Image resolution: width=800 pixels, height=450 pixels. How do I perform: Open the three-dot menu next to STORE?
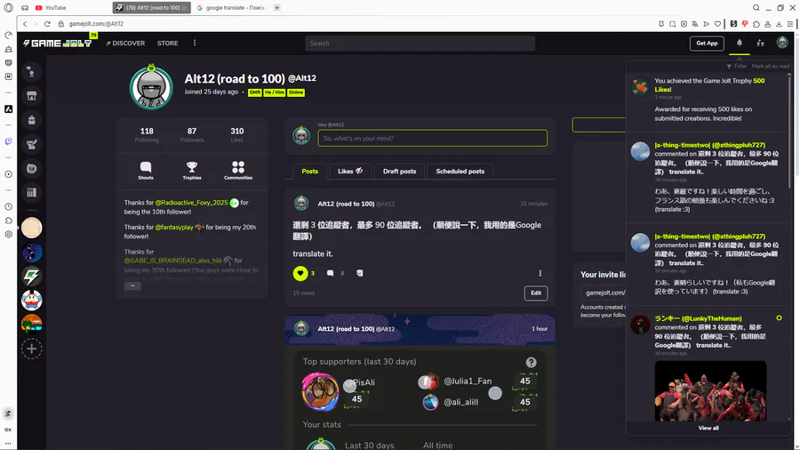click(x=195, y=43)
